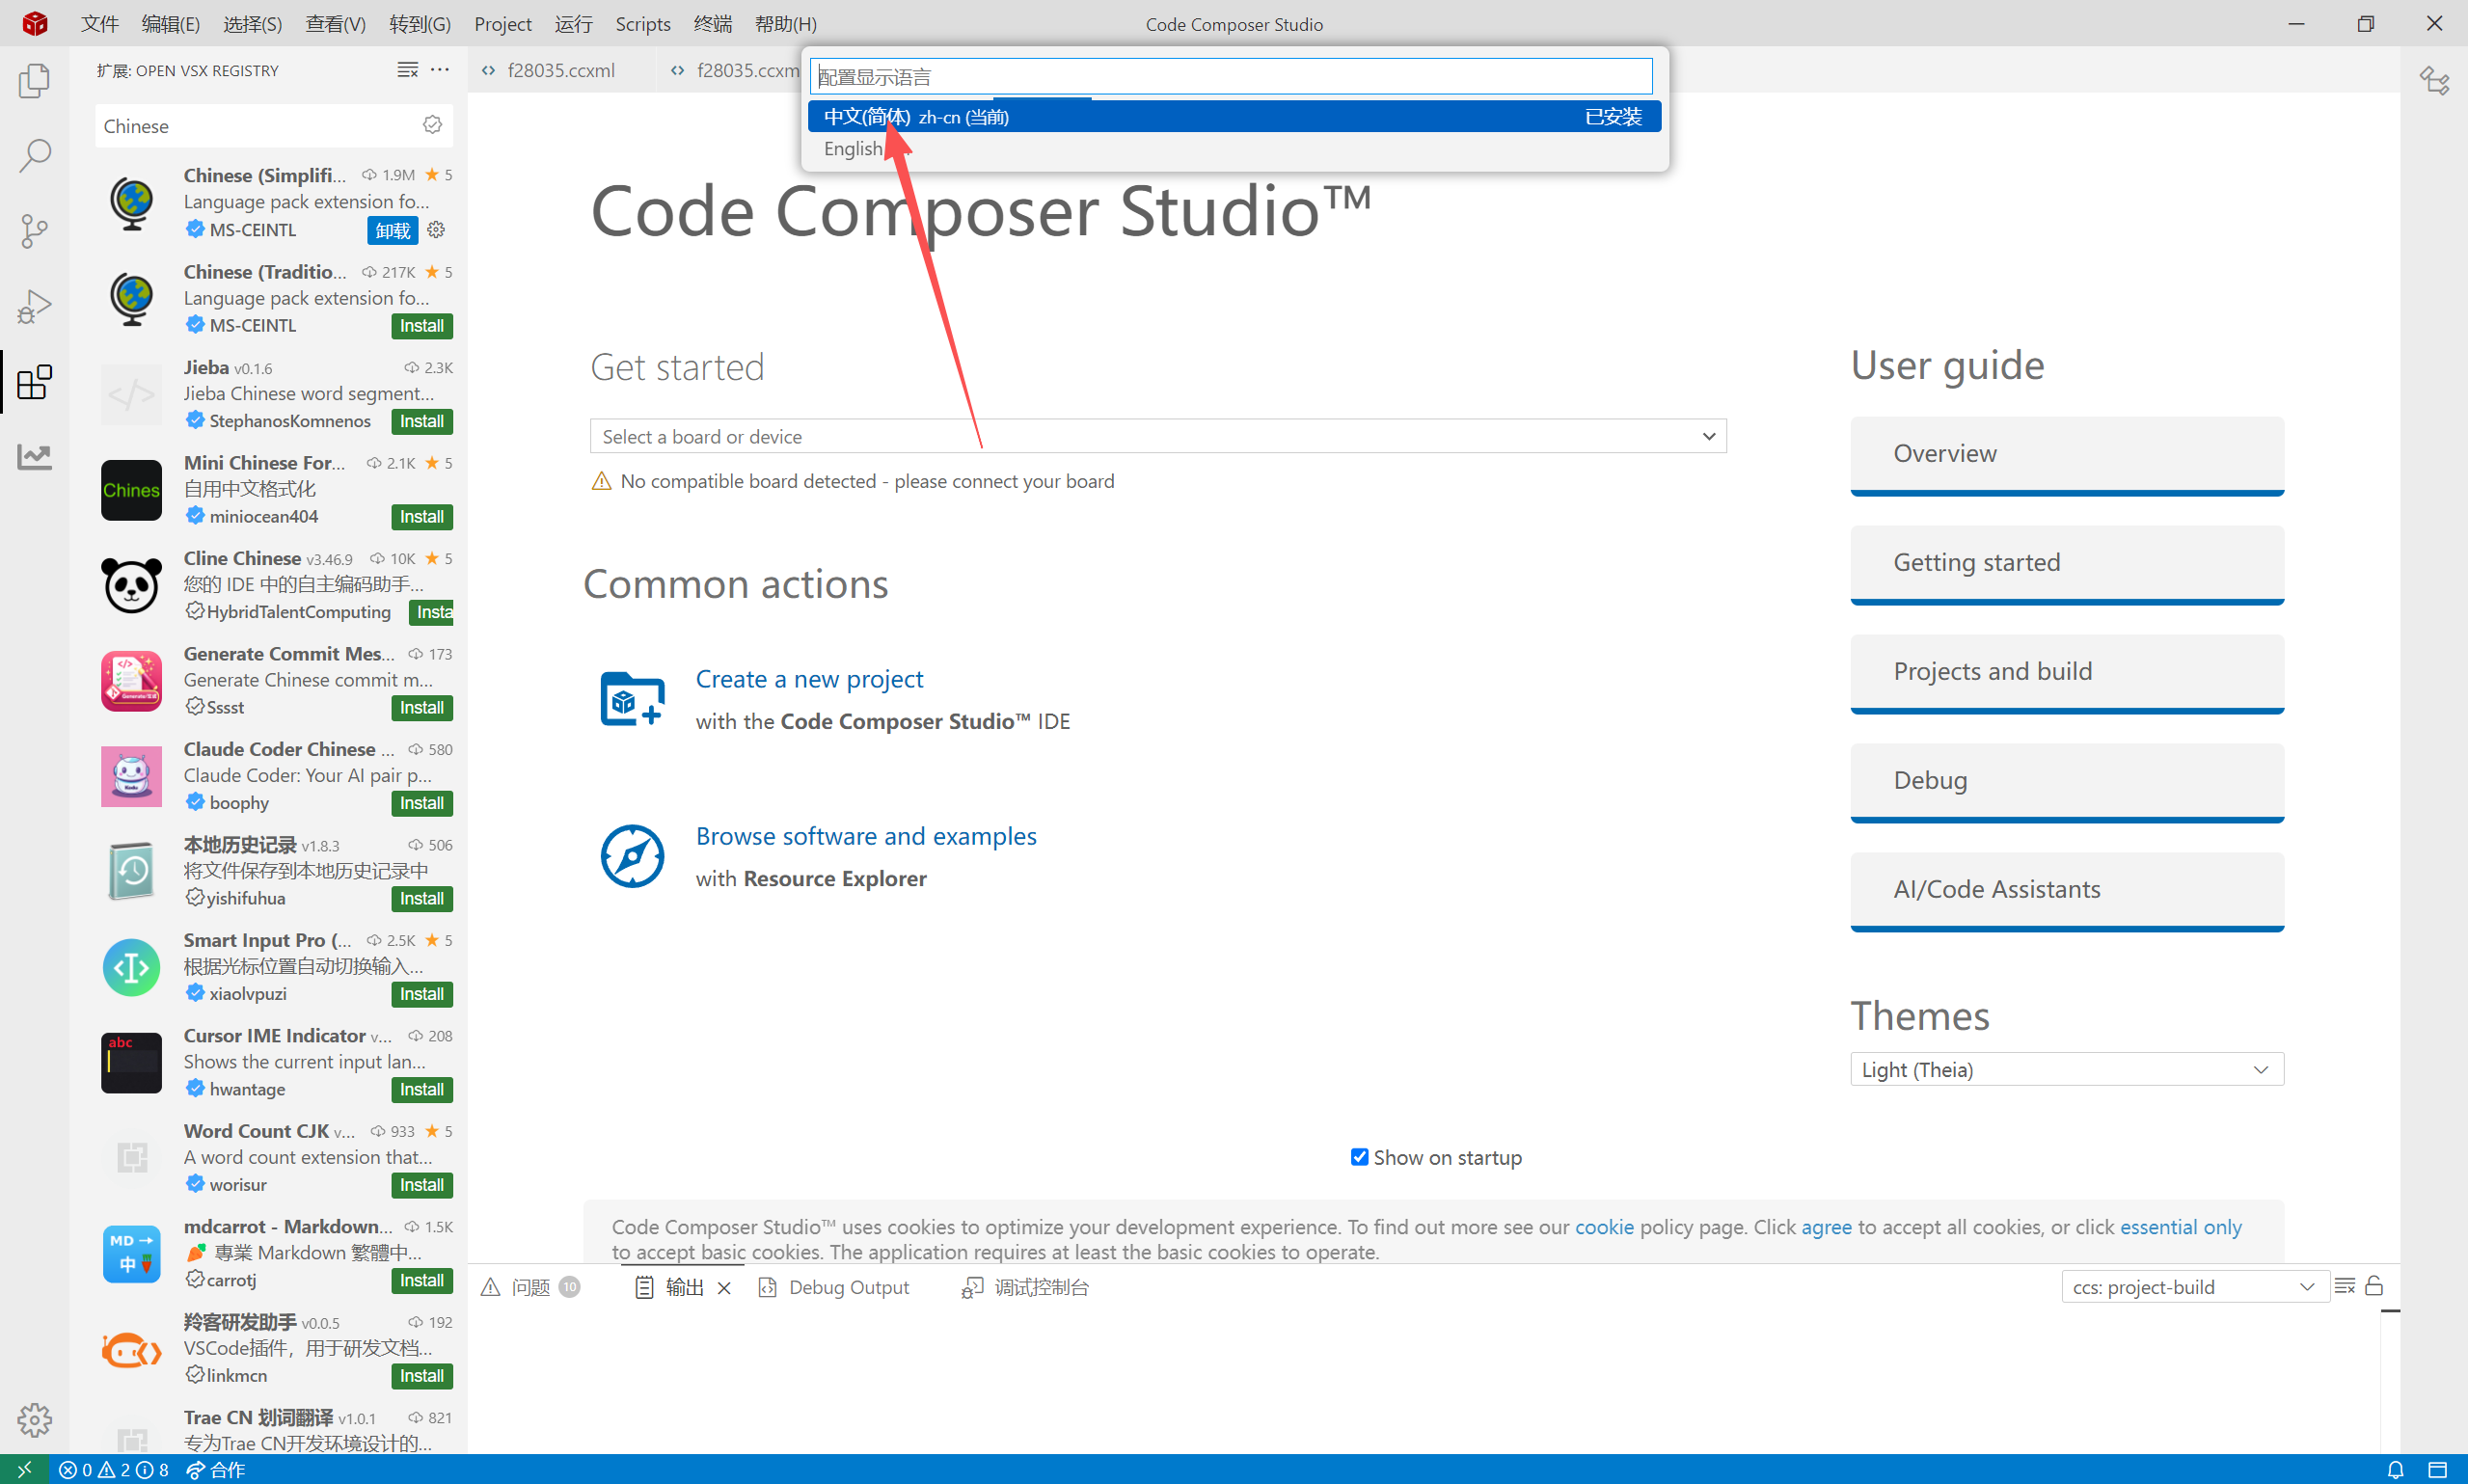Image resolution: width=2468 pixels, height=1484 pixels.
Task: Open the Manage gear icon at bottom left
Action: 34,1418
